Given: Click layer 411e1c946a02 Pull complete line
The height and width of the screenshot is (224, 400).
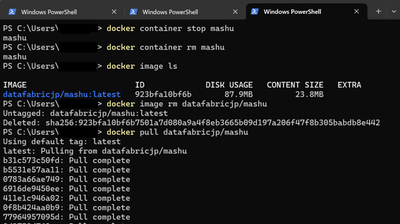Looking at the screenshot, I should point(67,198).
